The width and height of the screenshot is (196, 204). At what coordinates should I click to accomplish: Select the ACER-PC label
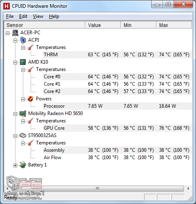point(30,33)
